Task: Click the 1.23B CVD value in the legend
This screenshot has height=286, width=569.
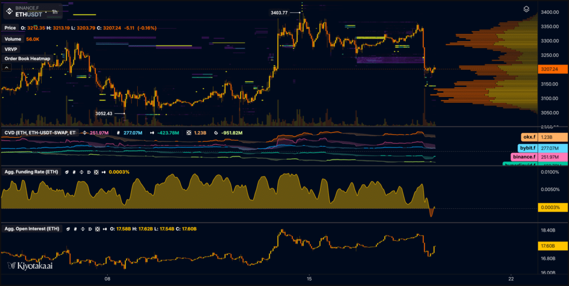Action: tap(200, 133)
